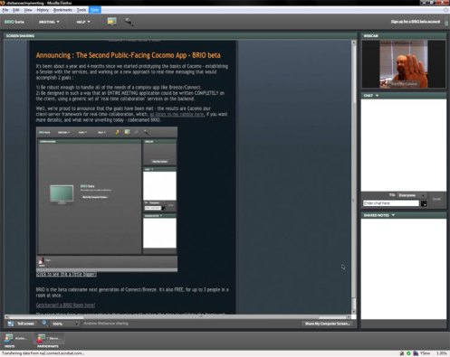Click the BRIO beta logo
The height and width of the screenshot is (357, 450).
click(14, 22)
